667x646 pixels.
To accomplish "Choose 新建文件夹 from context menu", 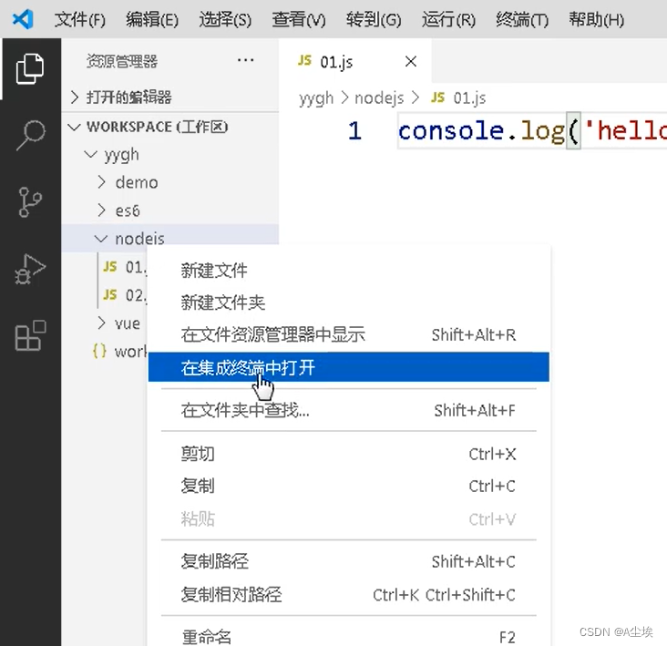I will (x=349, y=302).
